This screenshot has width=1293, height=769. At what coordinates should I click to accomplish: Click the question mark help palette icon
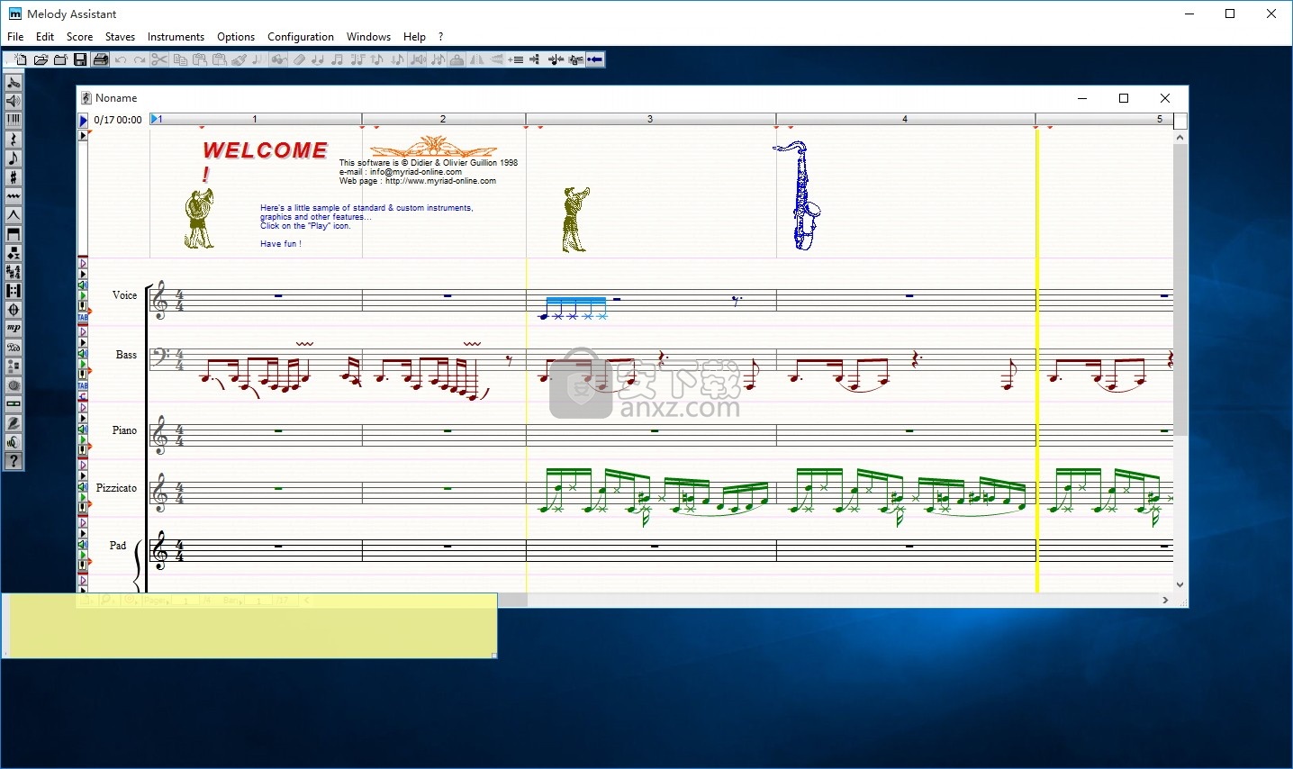[14, 460]
